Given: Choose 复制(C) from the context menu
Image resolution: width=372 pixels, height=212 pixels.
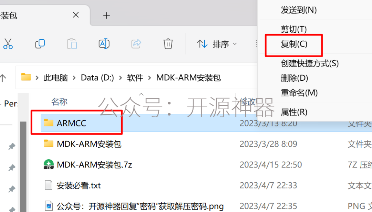Looking at the screenshot, I should pos(294,44).
